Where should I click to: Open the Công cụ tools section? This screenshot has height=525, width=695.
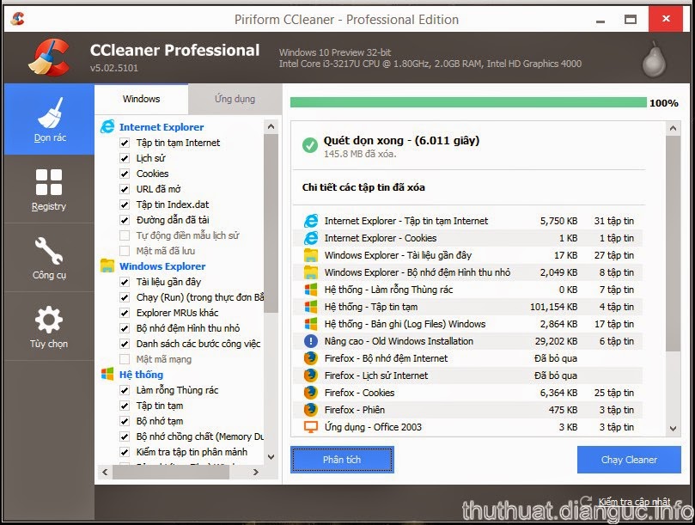pos(49,258)
